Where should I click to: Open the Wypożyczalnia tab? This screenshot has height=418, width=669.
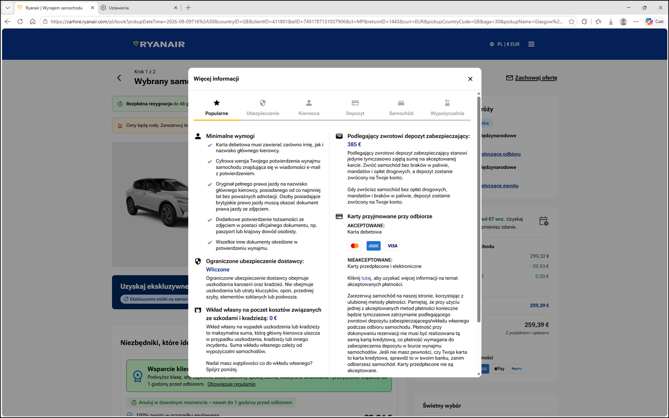(x=447, y=108)
